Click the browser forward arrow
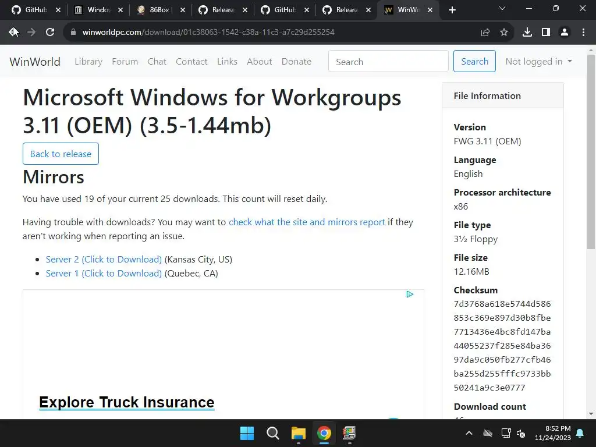This screenshot has height=447, width=596. 31,33
